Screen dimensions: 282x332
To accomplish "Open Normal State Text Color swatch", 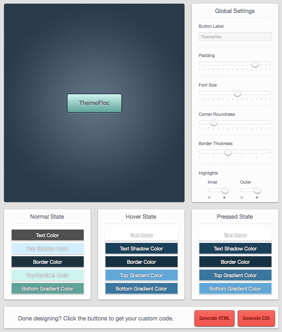I will click(x=47, y=235).
